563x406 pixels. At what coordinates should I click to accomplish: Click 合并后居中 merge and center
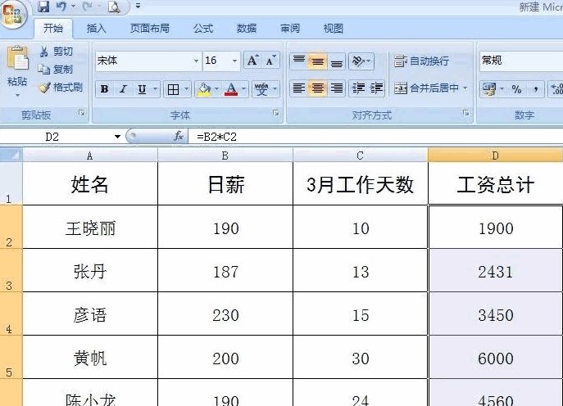[x=426, y=88]
